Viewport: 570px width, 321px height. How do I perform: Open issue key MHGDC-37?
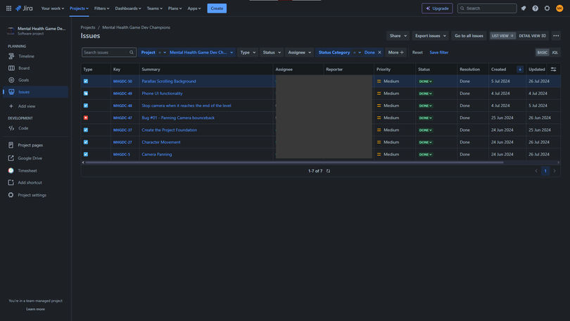pos(122,130)
